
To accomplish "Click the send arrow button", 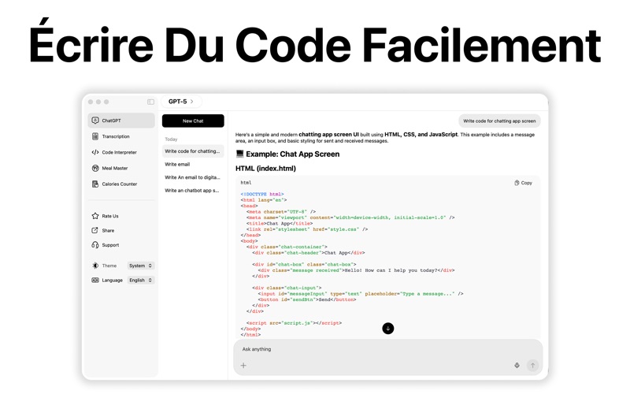I will pyautogui.click(x=532, y=366).
